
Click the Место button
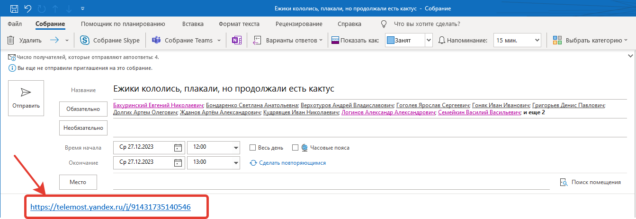point(78,182)
